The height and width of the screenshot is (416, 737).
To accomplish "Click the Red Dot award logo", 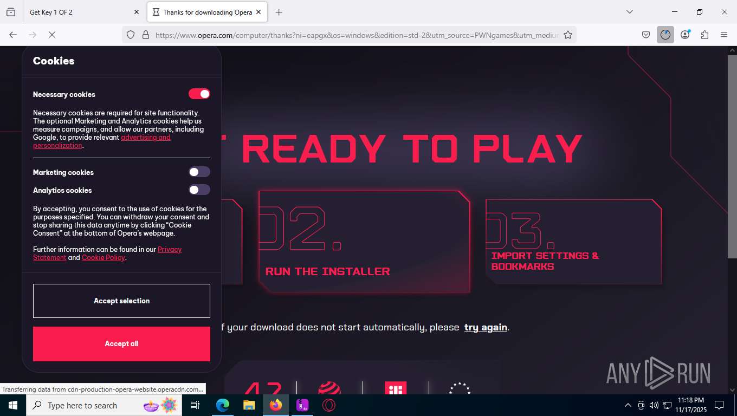I will coord(329,388).
